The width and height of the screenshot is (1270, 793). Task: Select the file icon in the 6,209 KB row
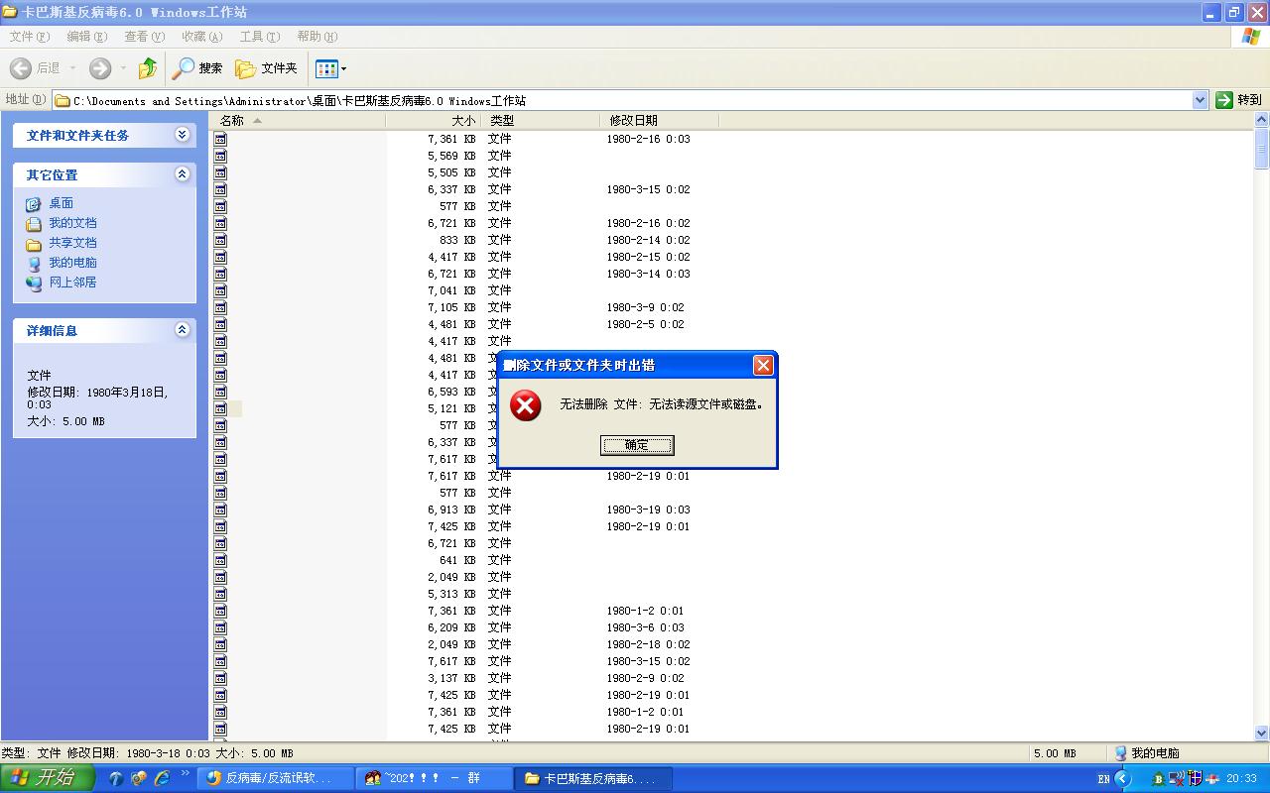tap(220, 627)
